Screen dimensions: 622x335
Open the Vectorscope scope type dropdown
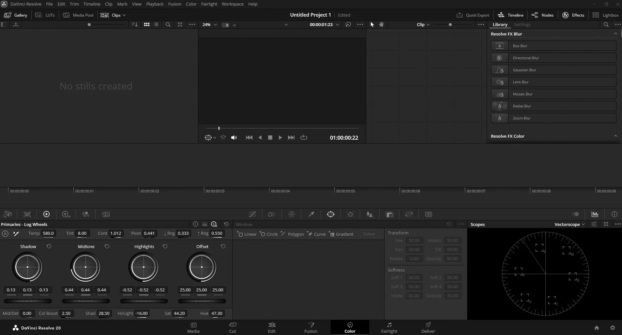[570, 224]
